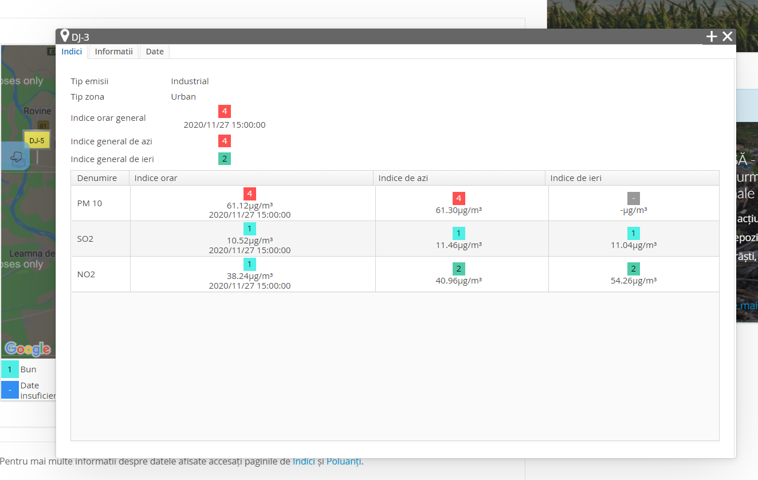Click the Google logo on the map
Viewport: 758px width, 480px height.
click(28, 348)
